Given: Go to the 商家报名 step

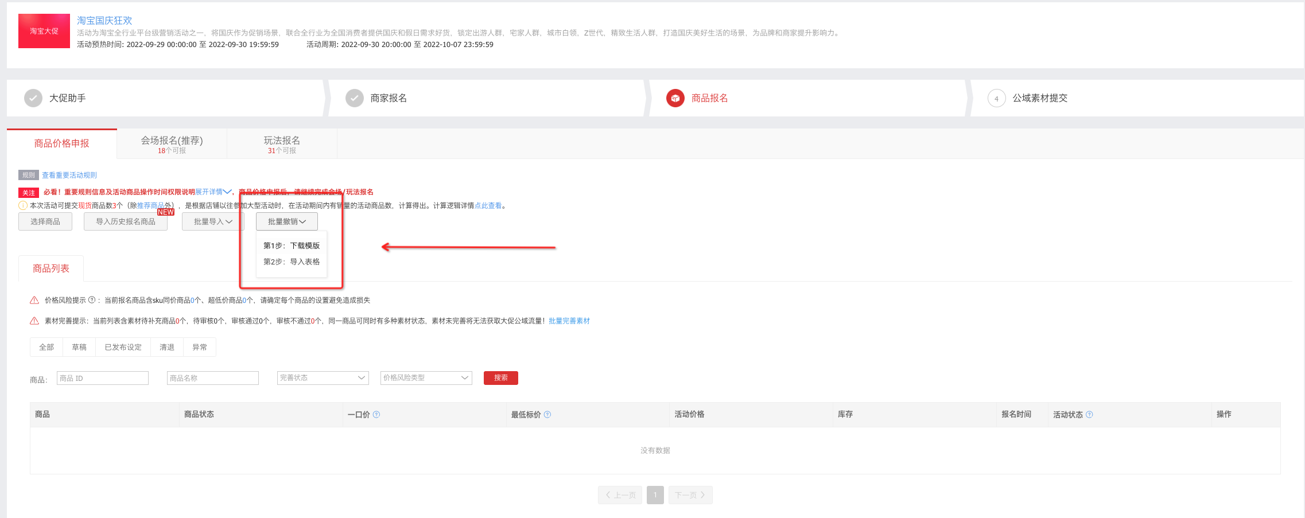Looking at the screenshot, I should [x=389, y=98].
